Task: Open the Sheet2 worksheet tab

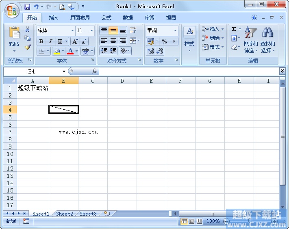Action: click(65, 214)
